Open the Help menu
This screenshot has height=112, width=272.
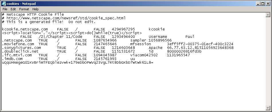point(35,9)
